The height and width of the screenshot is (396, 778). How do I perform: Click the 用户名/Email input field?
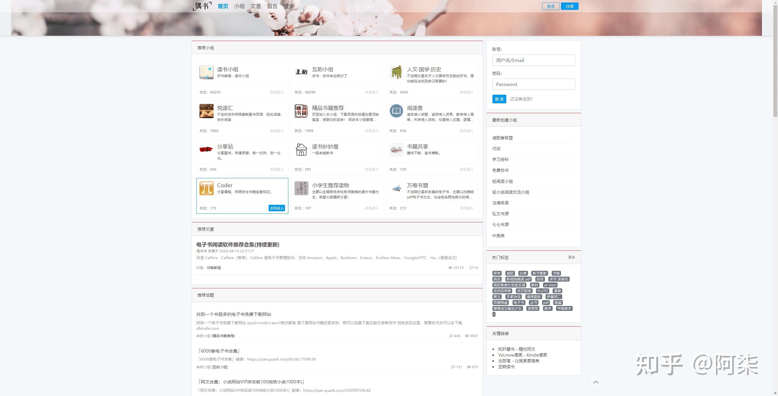click(x=533, y=60)
